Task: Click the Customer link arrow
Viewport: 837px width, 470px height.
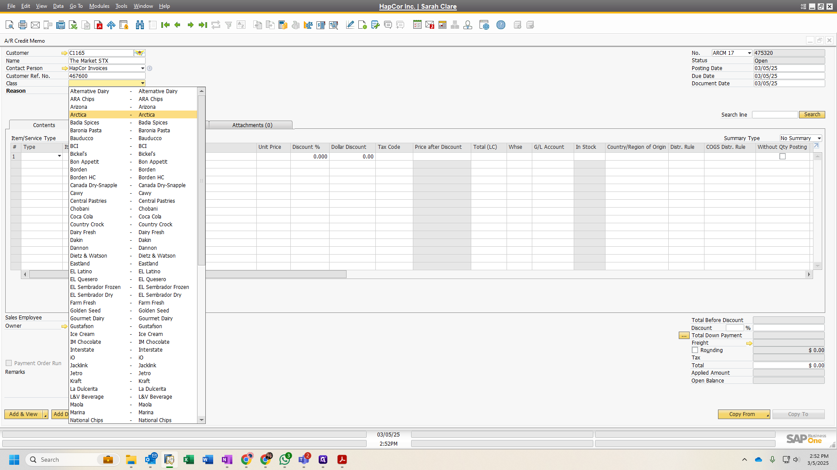Action: point(65,53)
